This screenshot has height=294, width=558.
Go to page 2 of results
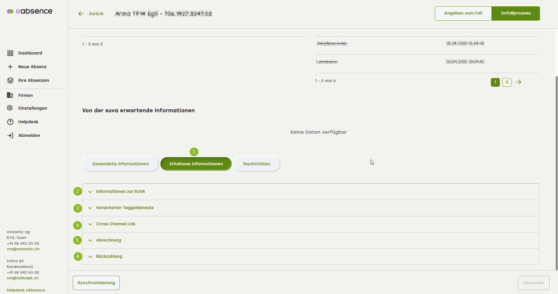coord(507,82)
